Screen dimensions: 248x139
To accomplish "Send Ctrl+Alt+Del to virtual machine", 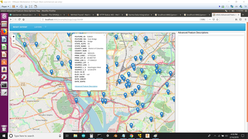I will (21, 7).
